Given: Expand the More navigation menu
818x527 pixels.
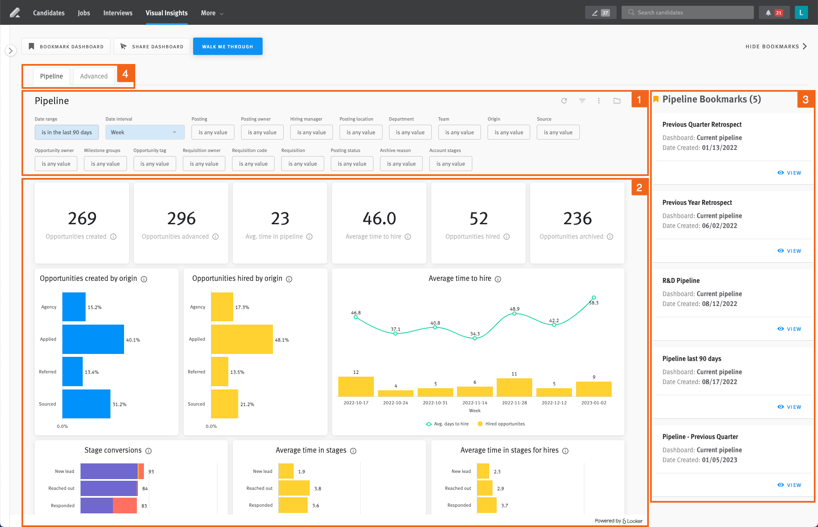Looking at the screenshot, I should click(211, 13).
